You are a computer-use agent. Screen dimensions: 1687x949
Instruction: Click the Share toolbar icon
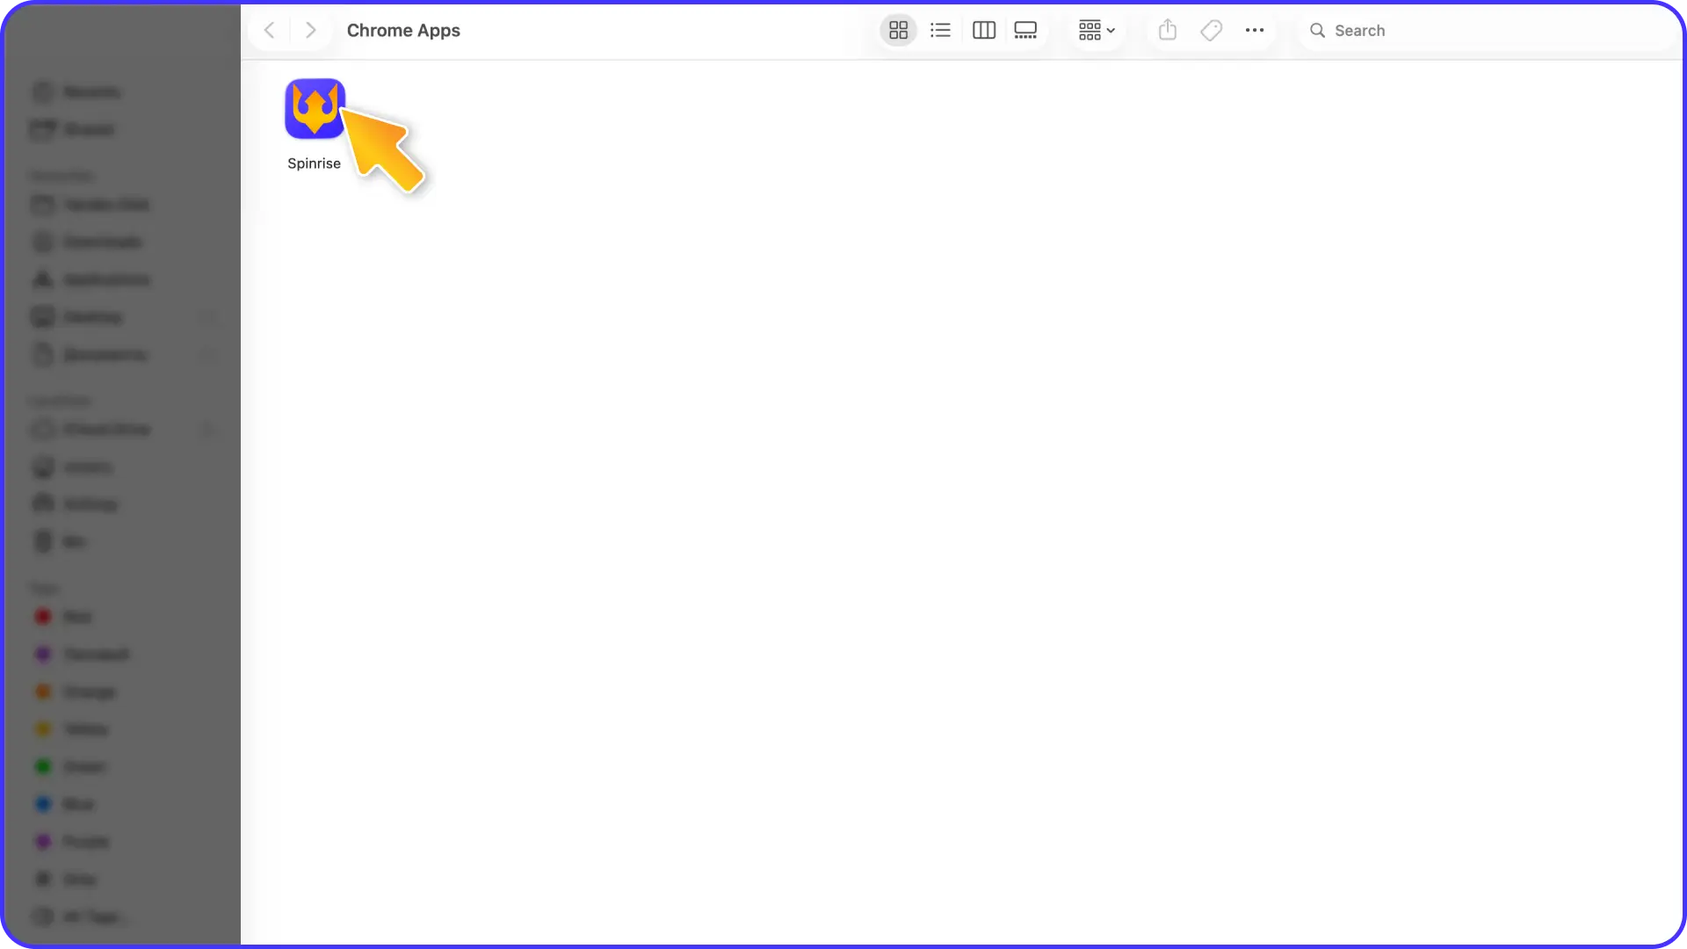pyautogui.click(x=1167, y=31)
